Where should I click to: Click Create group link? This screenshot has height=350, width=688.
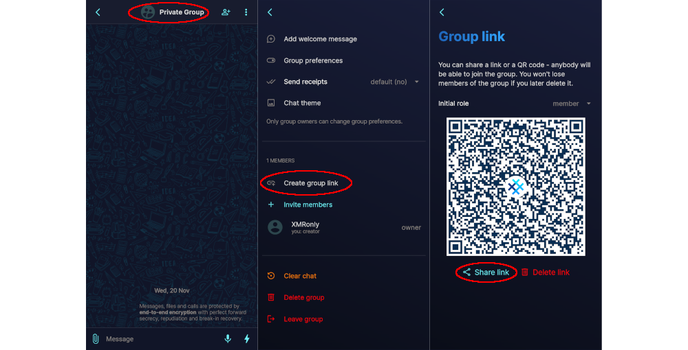(x=311, y=183)
